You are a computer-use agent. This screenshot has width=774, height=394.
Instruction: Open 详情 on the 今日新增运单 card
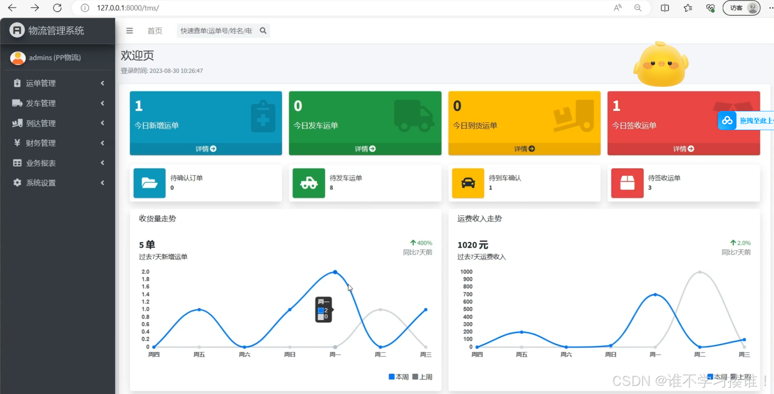206,149
